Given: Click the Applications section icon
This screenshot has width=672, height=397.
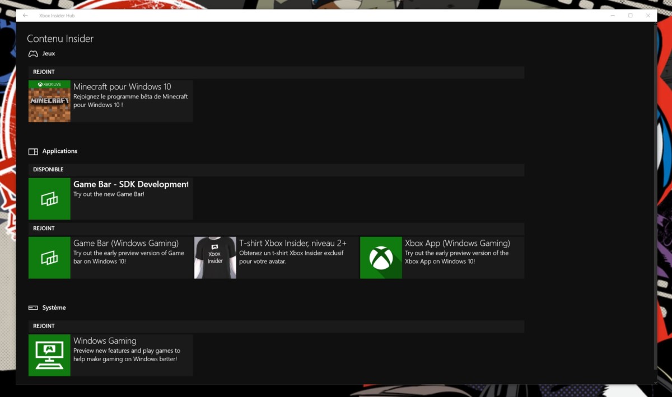Looking at the screenshot, I should click(x=33, y=151).
